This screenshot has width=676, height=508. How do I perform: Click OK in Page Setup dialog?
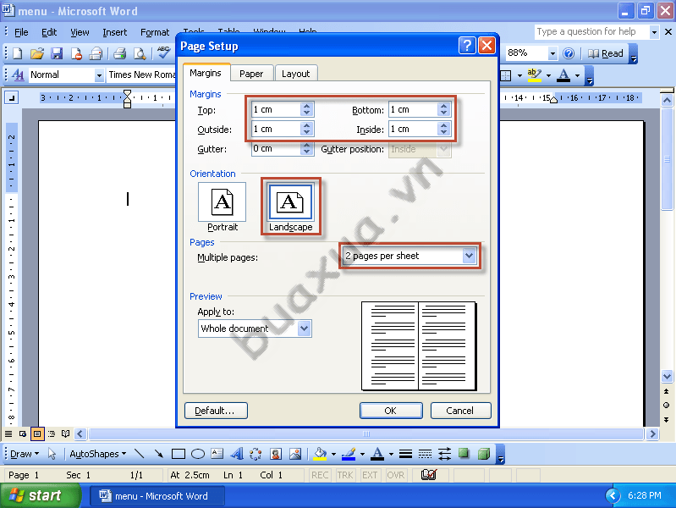(x=391, y=411)
